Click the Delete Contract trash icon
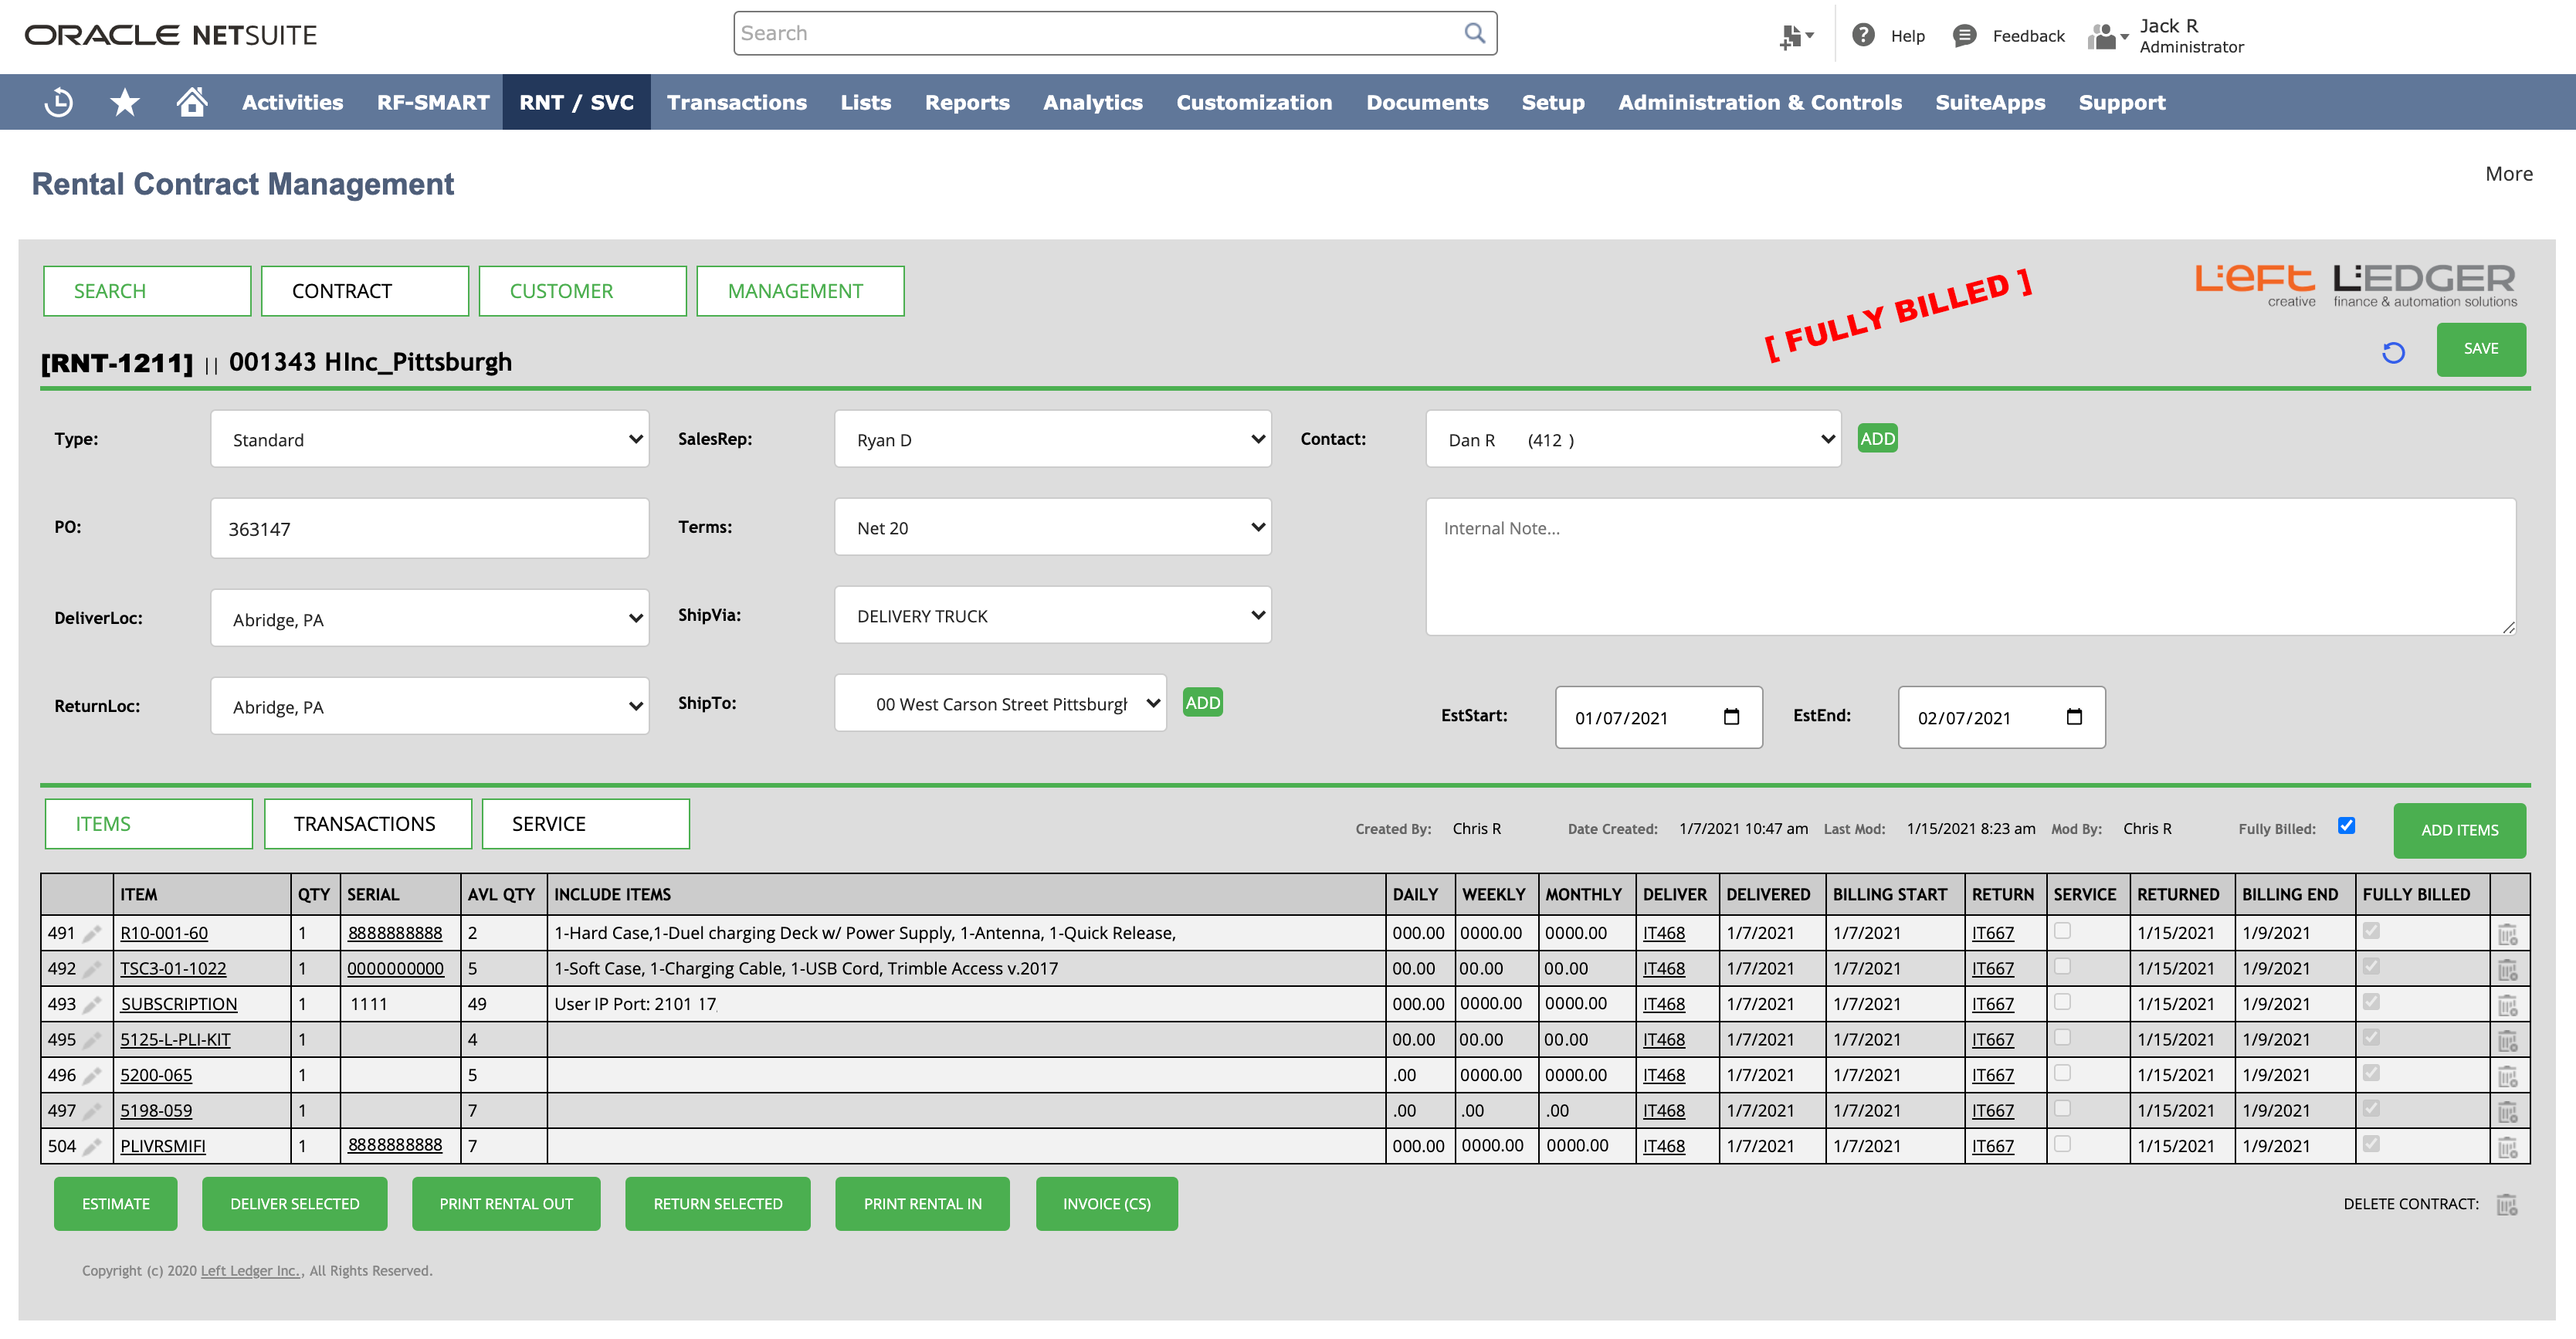 click(x=2506, y=1204)
